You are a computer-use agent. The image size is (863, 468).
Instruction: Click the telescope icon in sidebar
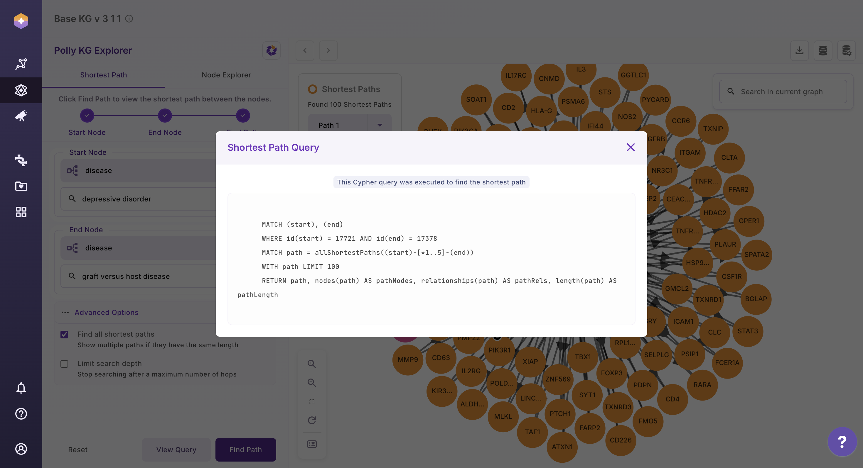[21, 116]
